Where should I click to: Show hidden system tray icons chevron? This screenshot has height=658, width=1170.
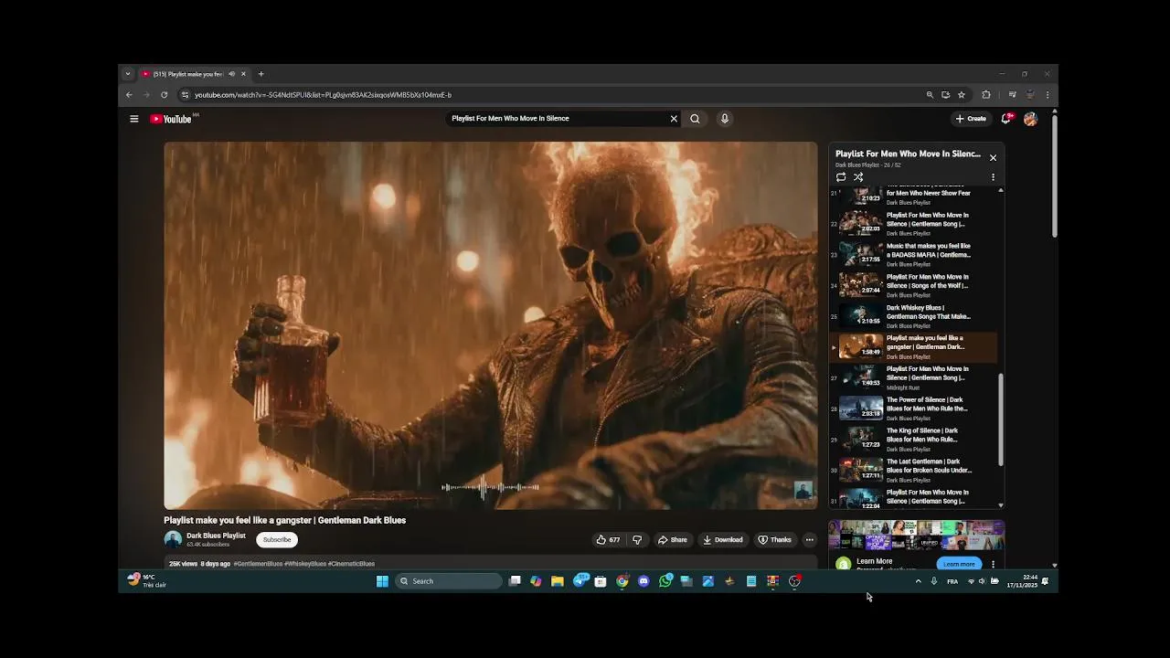(918, 581)
